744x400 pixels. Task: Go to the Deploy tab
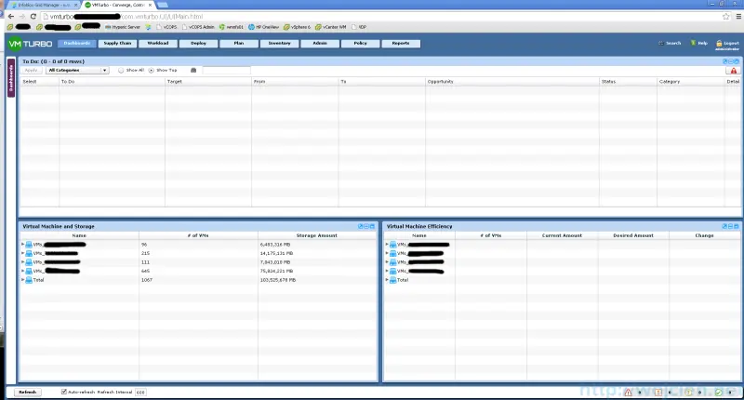198,43
